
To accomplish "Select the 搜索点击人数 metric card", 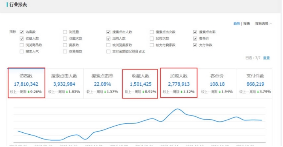I will click(x=64, y=83).
